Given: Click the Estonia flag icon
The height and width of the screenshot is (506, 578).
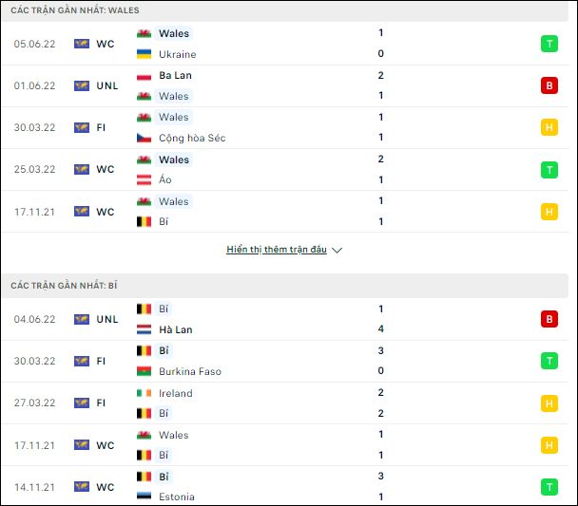Looking at the screenshot, I should point(144,497).
